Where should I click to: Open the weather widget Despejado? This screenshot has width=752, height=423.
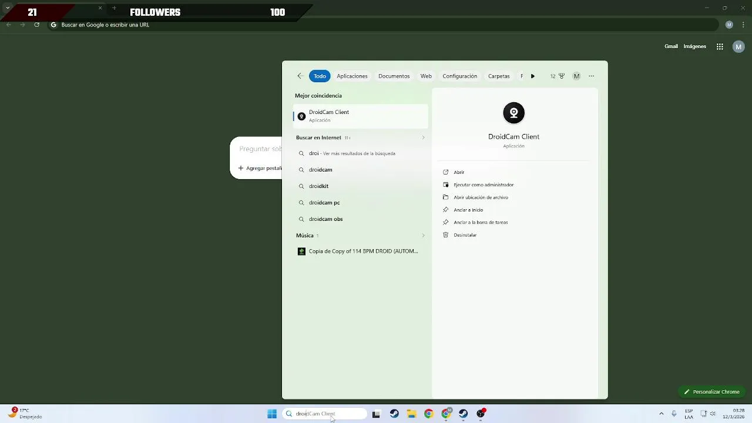click(x=25, y=413)
